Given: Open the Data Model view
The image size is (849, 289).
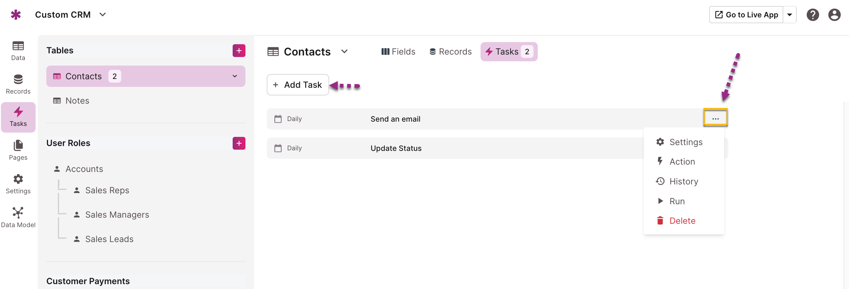Looking at the screenshot, I should [18, 218].
